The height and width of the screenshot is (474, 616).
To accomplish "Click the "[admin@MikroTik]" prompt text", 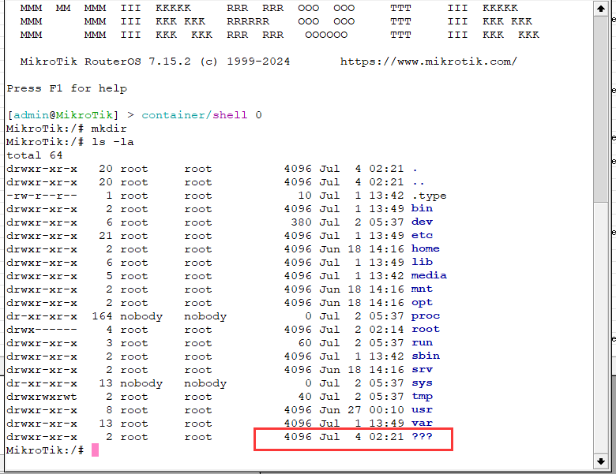I will (63, 115).
